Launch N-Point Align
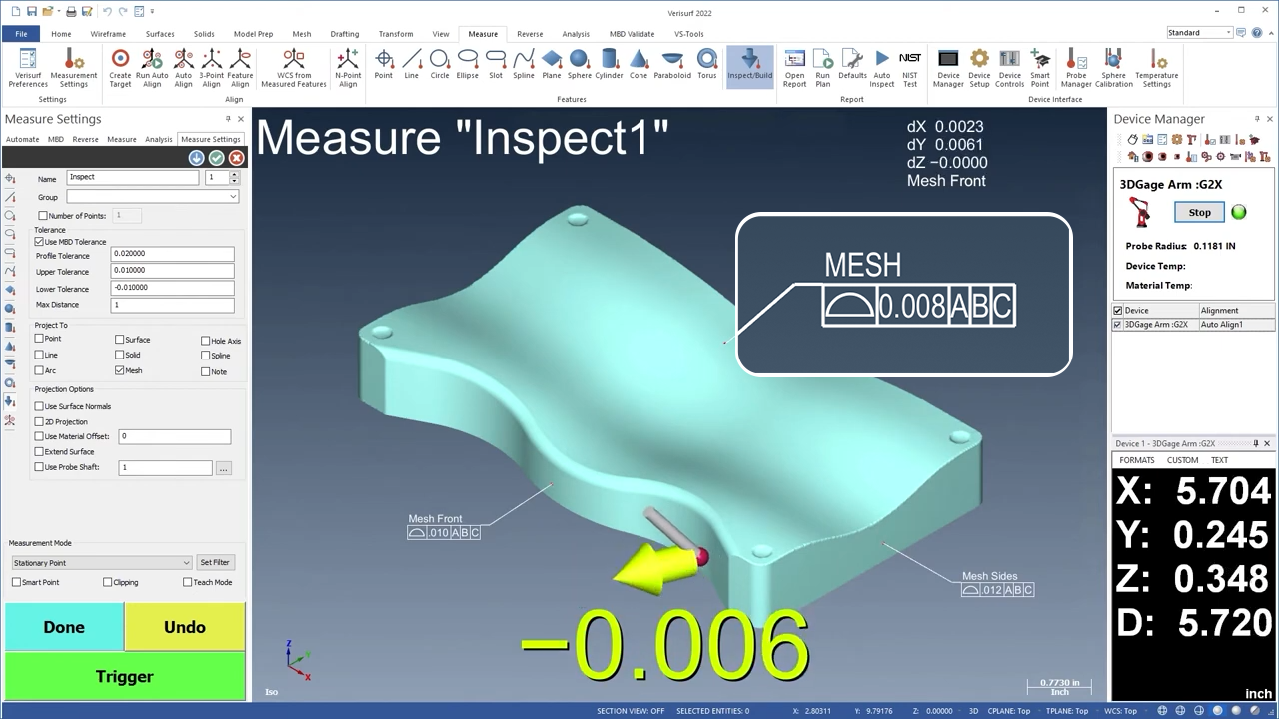This screenshot has width=1279, height=719. click(x=348, y=68)
